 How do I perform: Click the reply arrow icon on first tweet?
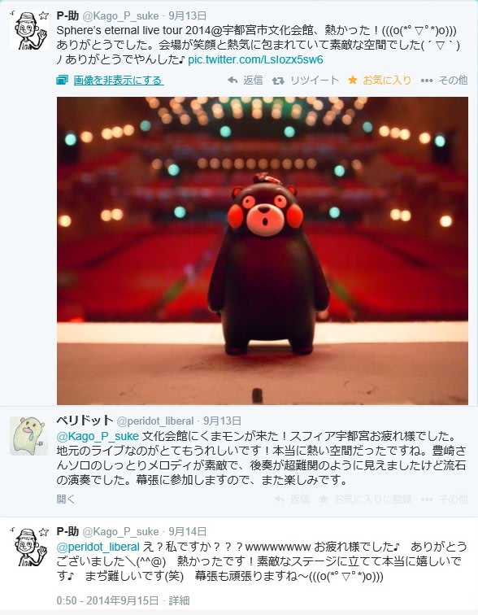tap(232, 81)
